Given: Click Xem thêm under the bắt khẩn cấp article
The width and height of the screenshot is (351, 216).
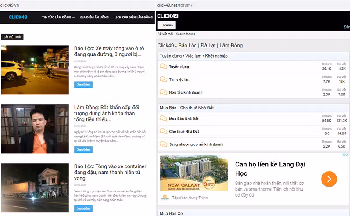Looking at the screenshot, I should point(83,149).
